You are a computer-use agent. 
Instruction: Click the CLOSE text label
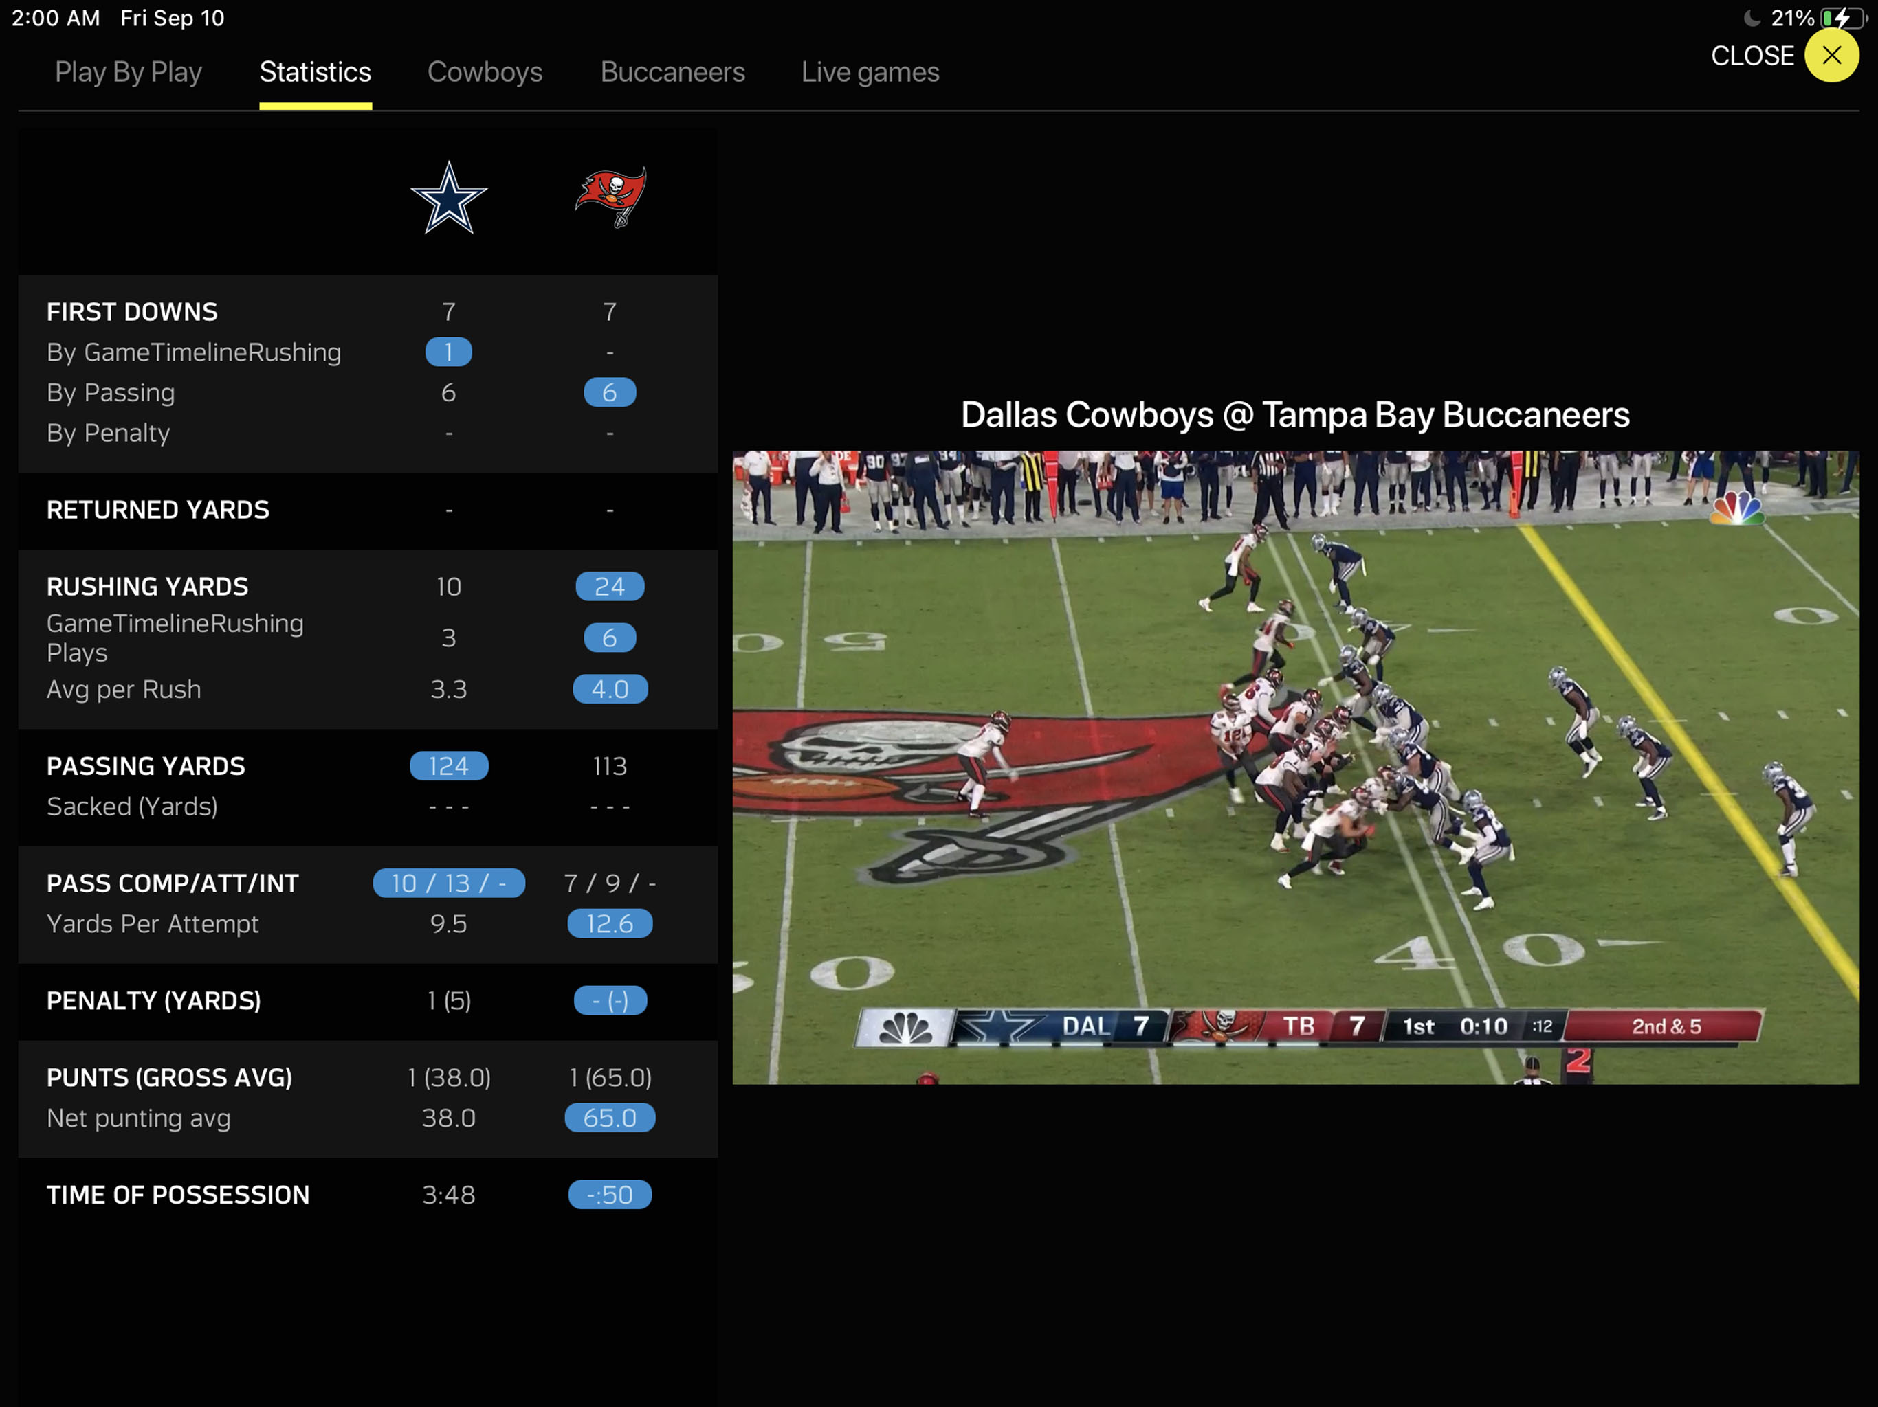(x=1752, y=56)
